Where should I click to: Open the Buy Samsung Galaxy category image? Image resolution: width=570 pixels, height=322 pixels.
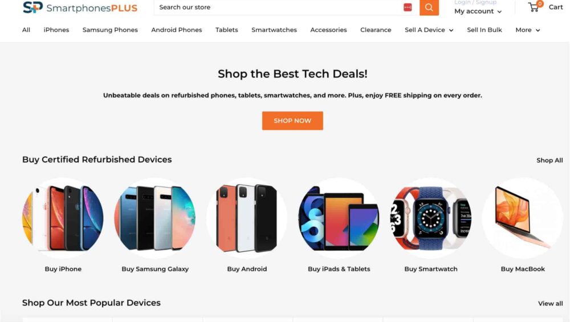coord(155,218)
